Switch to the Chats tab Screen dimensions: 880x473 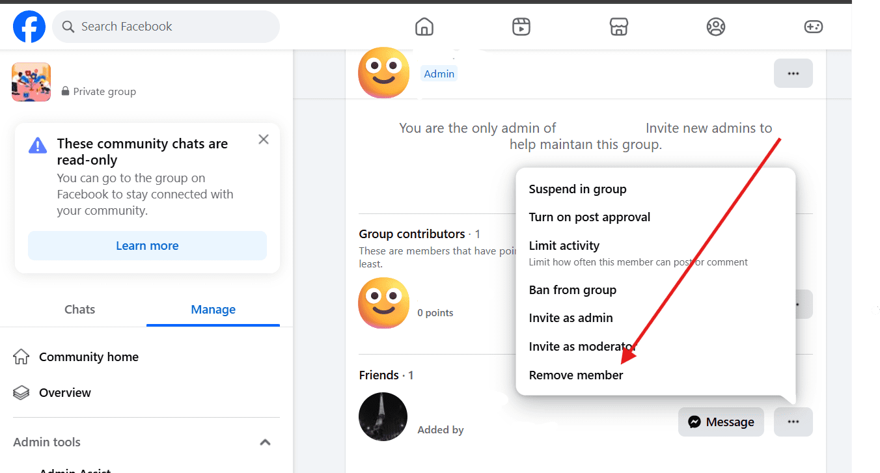point(79,309)
